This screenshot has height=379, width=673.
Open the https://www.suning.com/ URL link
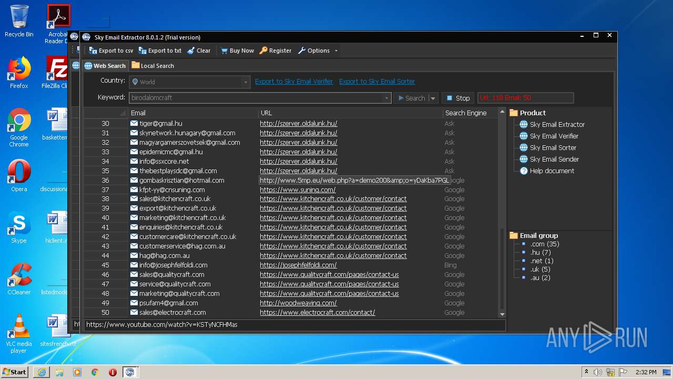tap(298, 190)
